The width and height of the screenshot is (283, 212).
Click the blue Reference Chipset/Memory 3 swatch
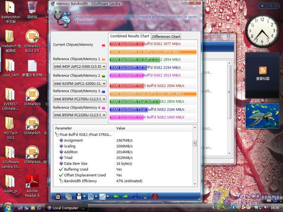[x=103, y=92]
